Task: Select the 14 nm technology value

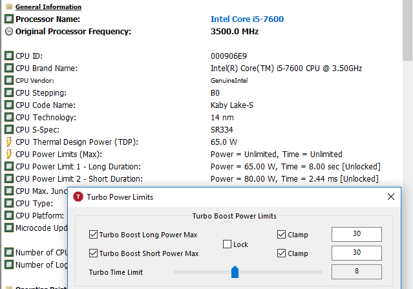Action: click(x=222, y=118)
